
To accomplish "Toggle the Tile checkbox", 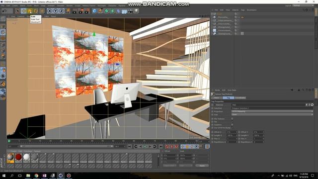I will pyautogui.click(x=232, y=122).
